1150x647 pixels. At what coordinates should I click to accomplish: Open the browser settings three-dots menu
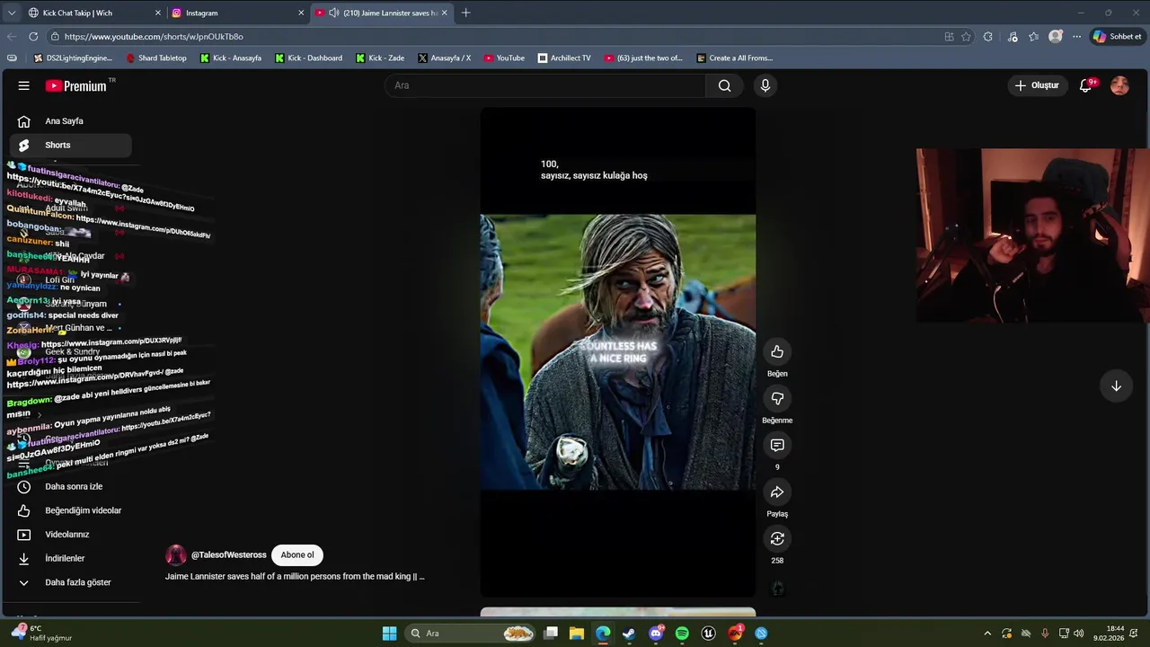[1076, 37]
